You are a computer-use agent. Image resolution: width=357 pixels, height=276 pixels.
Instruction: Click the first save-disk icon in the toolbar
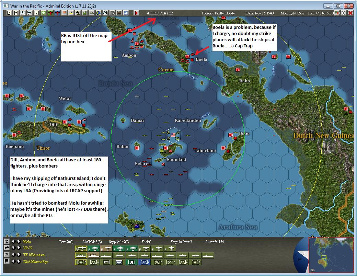click(x=9, y=13)
